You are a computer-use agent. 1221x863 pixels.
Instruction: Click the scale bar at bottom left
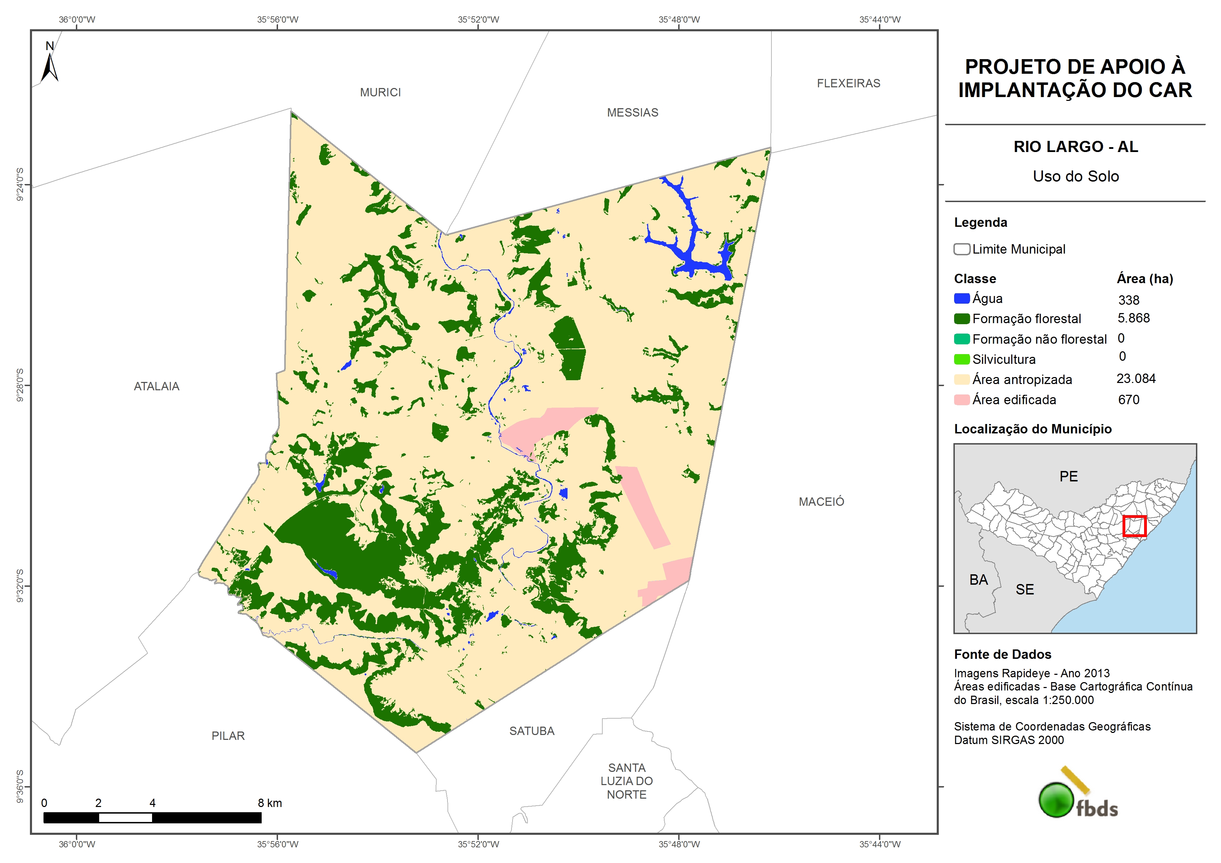pos(152,818)
